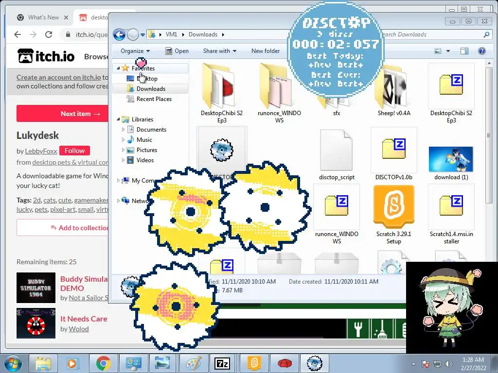Select the disctop_script file

[337, 155]
